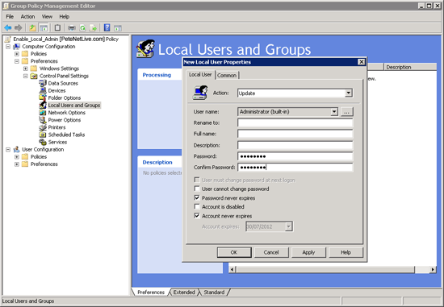444x307 pixels.
Task: Click into the Full name field
Action: [295, 134]
